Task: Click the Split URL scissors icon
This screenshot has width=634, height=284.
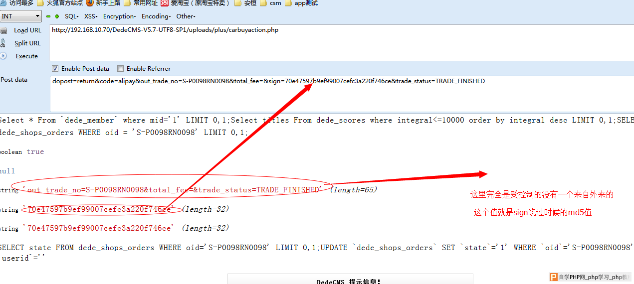Action: (x=3, y=43)
